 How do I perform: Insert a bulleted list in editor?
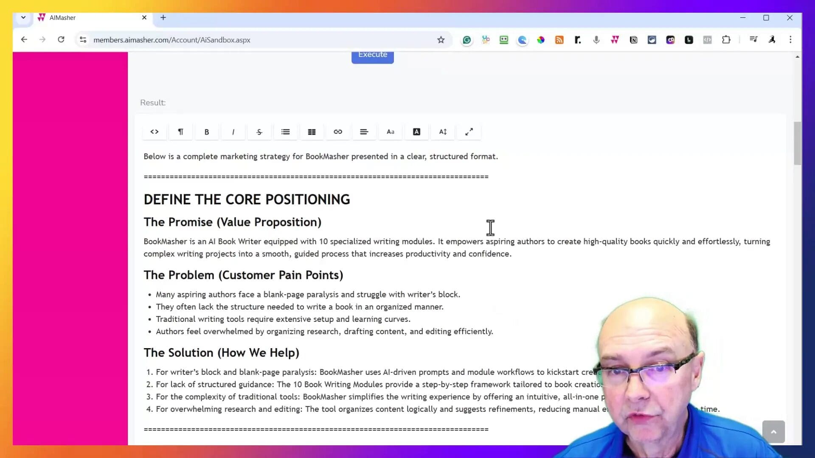pos(286,132)
